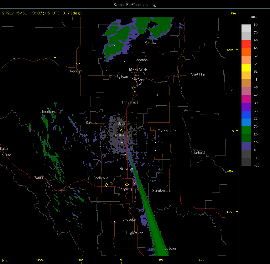Click the bright green legend swatch at 30 dBZ
Viewport: 270px width, 264px height.
246,130
